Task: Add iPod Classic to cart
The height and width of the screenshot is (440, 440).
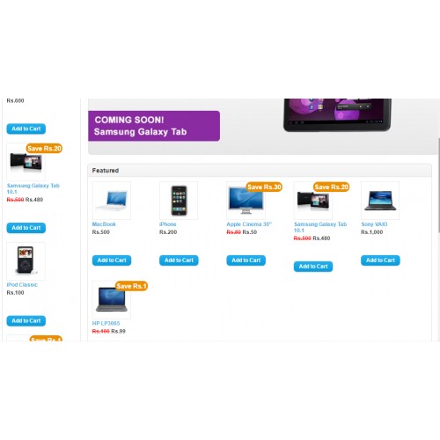Action: [26, 320]
